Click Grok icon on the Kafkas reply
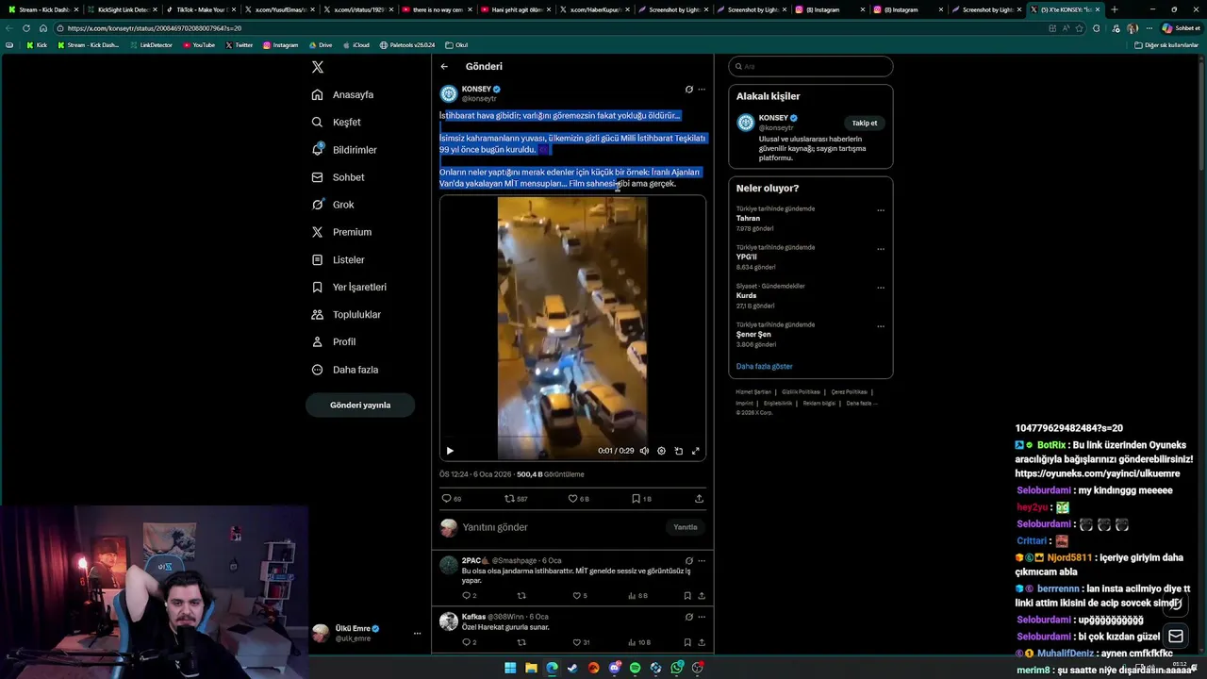Screen dimensions: 1207x679 (688, 617)
